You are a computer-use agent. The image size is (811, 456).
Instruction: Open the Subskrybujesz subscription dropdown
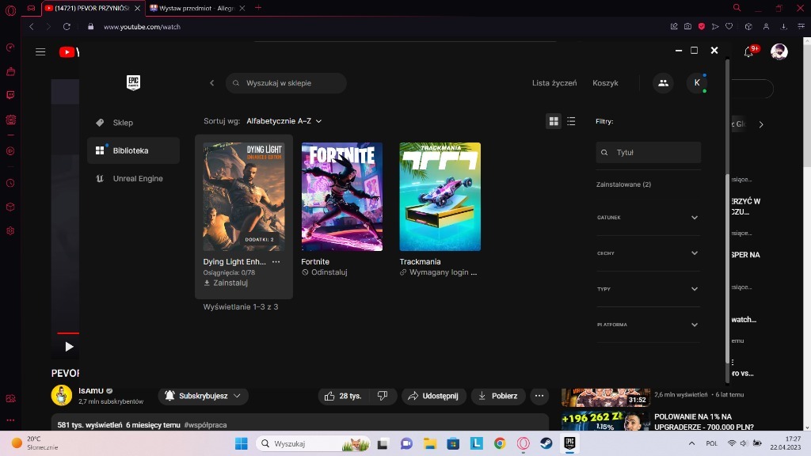pos(204,396)
